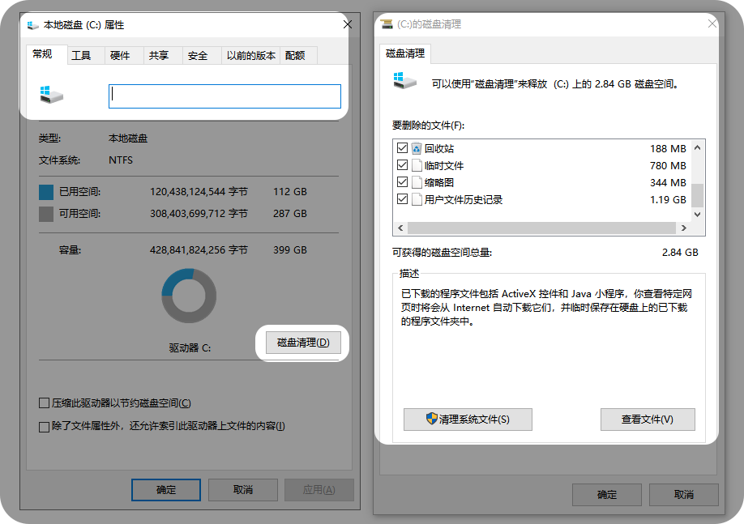Screen dimensions: 744x524
Task: Click the 120,438,124,544 字节 value
Action: tap(199, 192)
